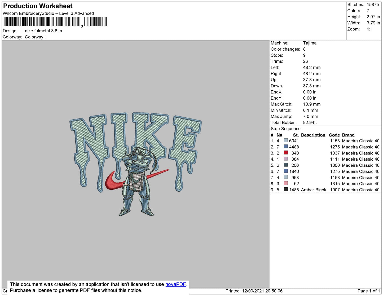This screenshot has height=296, width=383.
Task: Select the red swatch with code 1037
Action: coord(286,153)
